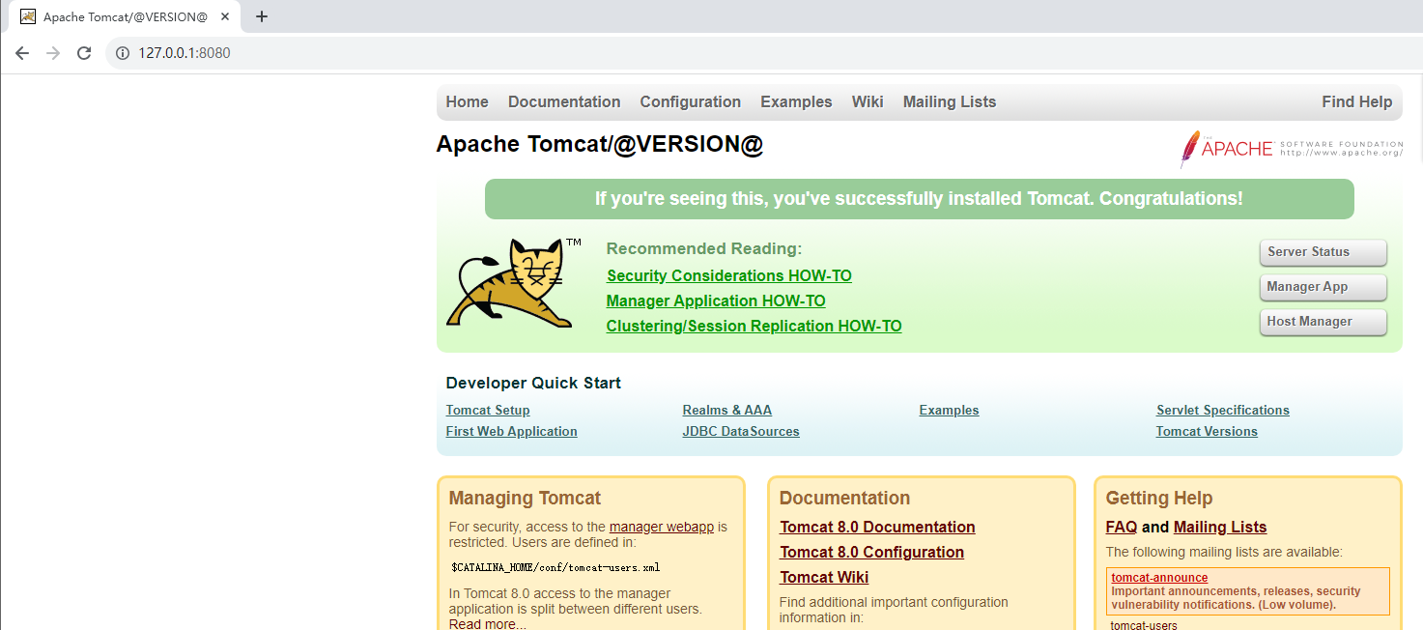
Task: Open Documentation in the top navigation
Action: pos(564,101)
